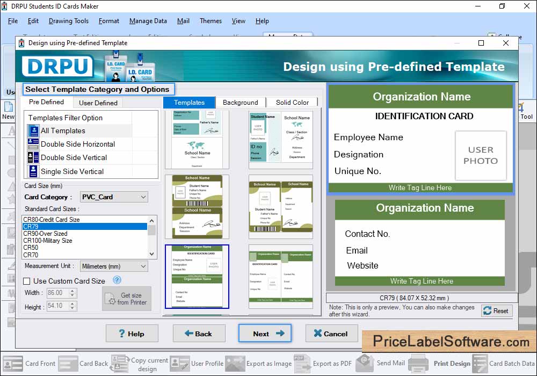
Task: Open the User Profile icon
Action: [x=180, y=364]
